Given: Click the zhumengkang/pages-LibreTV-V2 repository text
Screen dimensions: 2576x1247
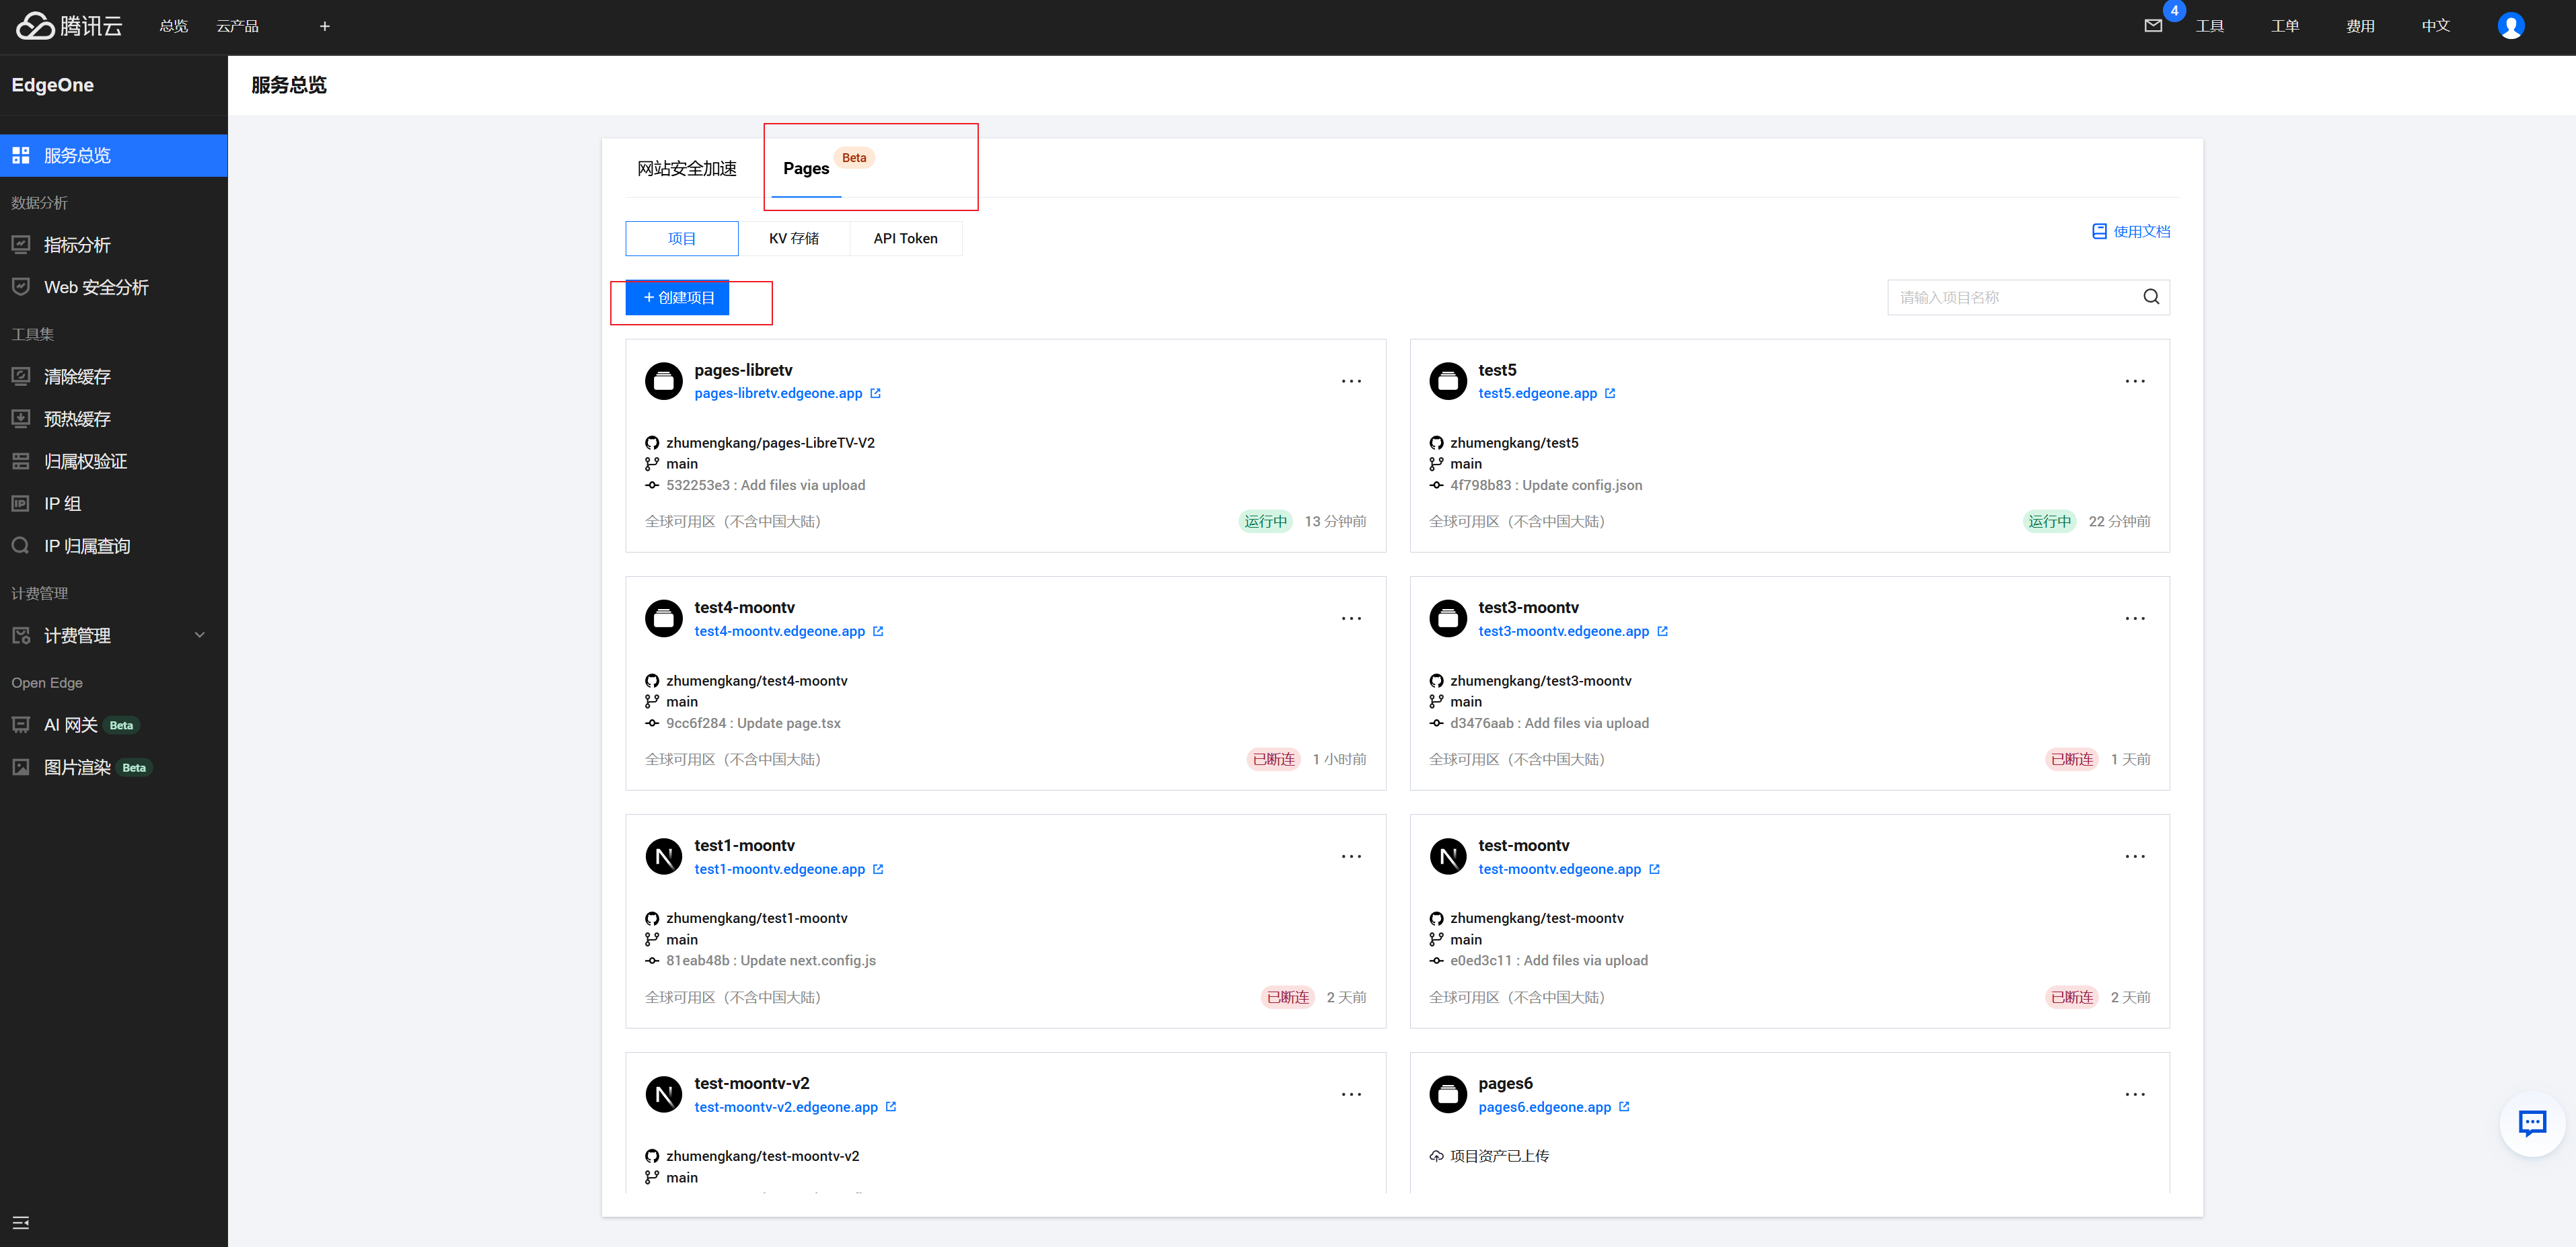Looking at the screenshot, I should (x=770, y=442).
